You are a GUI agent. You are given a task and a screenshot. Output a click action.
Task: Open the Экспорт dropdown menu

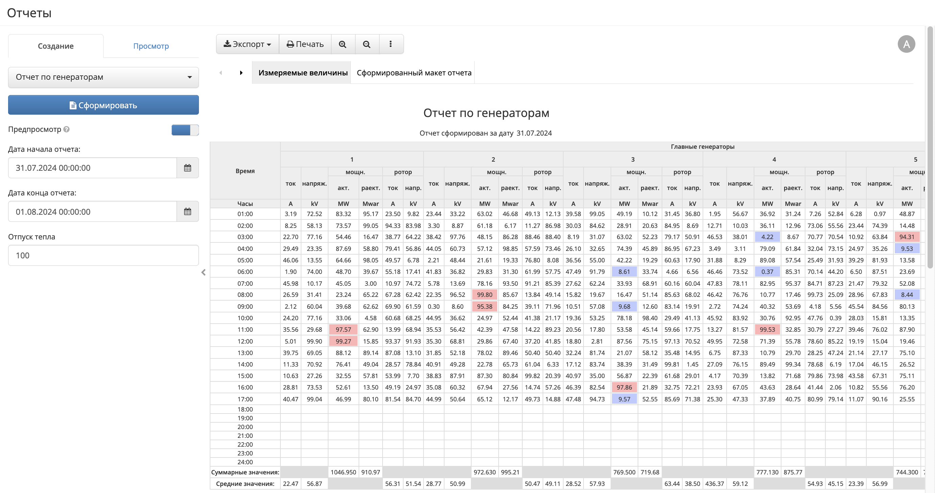tap(248, 44)
